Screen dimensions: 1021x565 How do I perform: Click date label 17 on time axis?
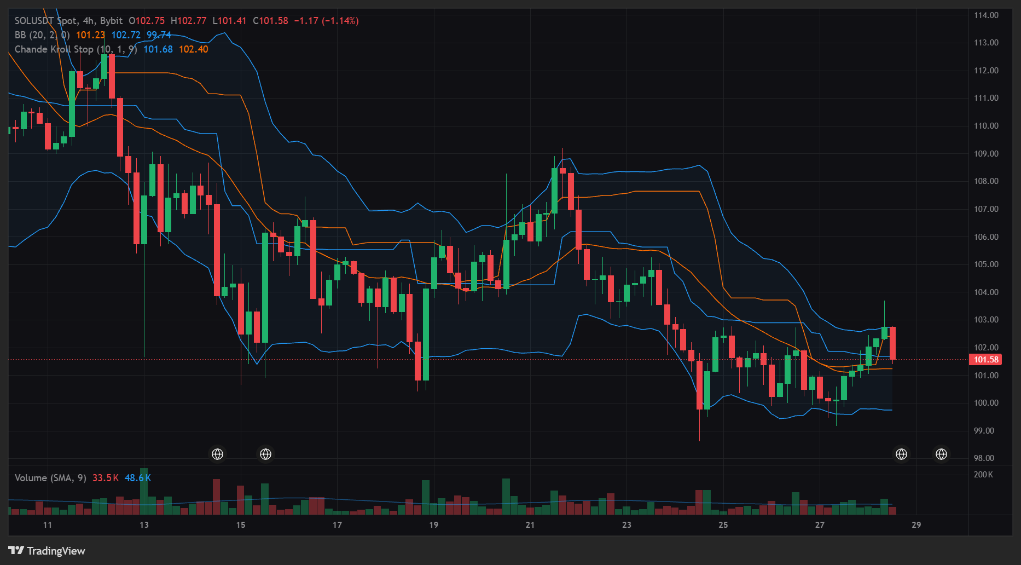337,525
